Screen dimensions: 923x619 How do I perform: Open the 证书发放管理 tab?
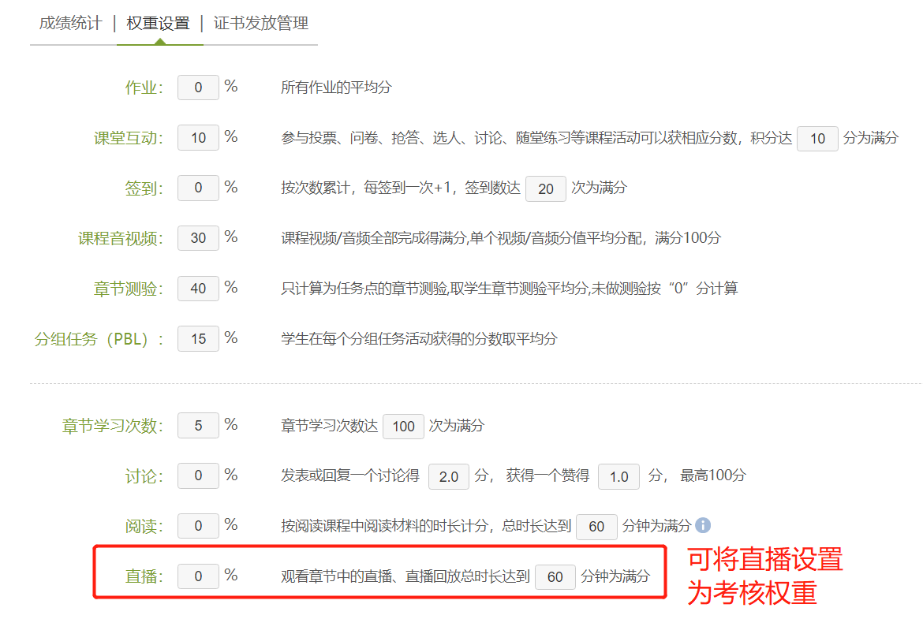(x=261, y=23)
